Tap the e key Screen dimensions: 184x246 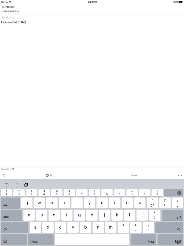point(52,203)
